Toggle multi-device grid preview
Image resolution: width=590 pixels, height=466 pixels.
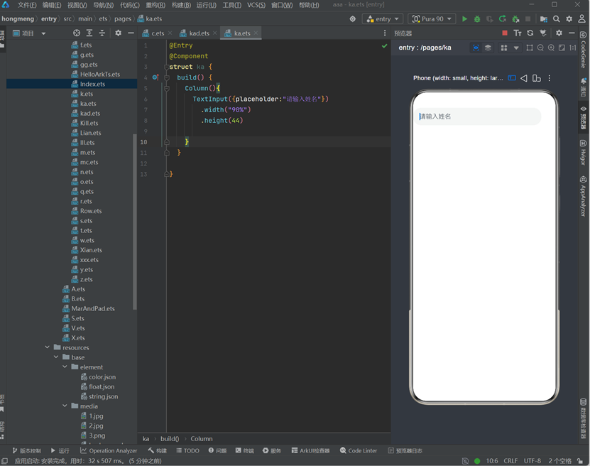(x=504, y=48)
